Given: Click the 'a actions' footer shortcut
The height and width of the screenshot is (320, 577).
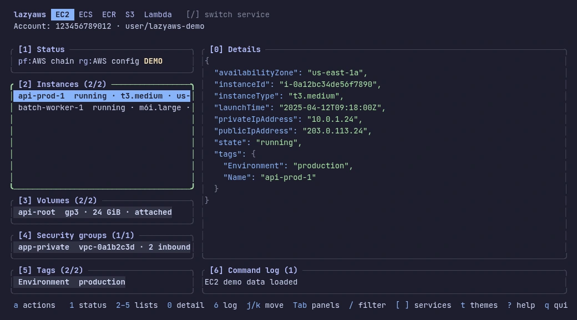Looking at the screenshot, I should pyautogui.click(x=34, y=306).
